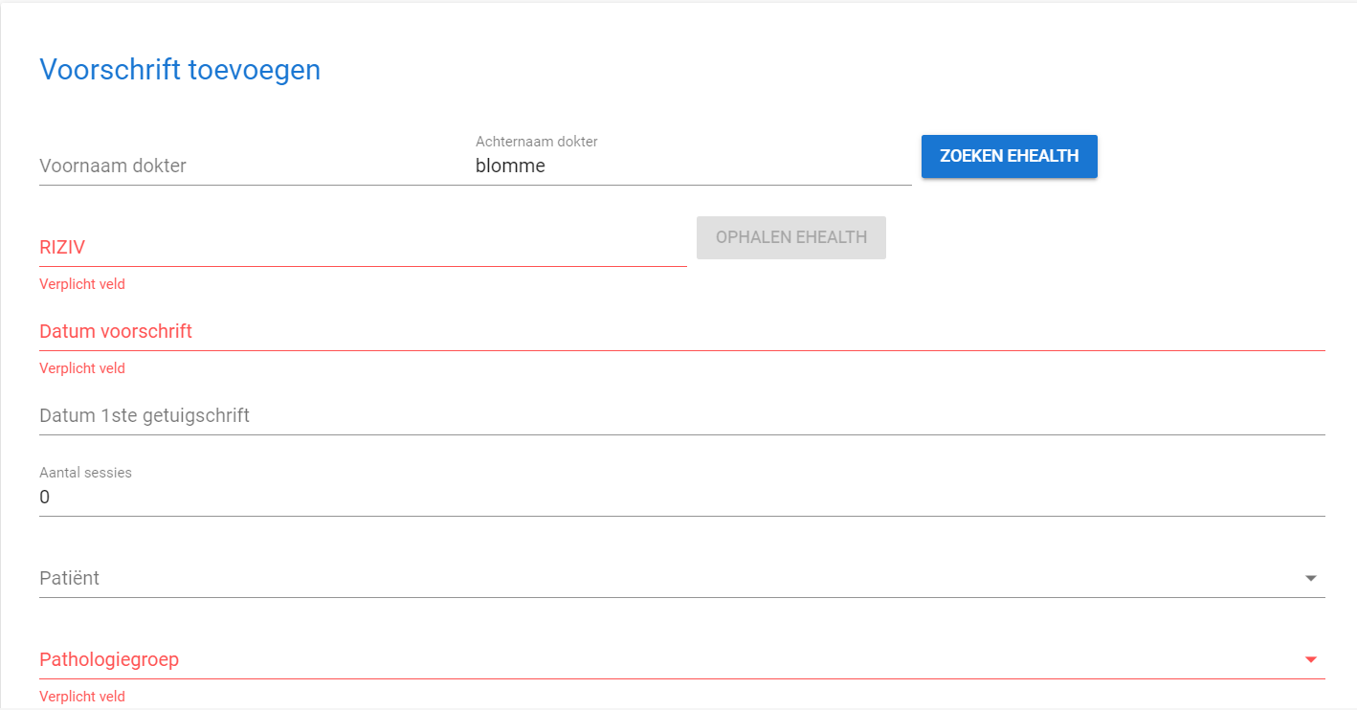Screen dimensions: 1357x710
Task: Click the 'Voorschrift toevoegen' page heading
Action: [x=179, y=70]
